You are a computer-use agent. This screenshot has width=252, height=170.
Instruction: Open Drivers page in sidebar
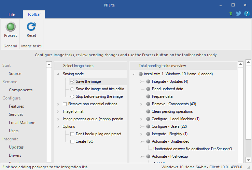pos(15,155)
